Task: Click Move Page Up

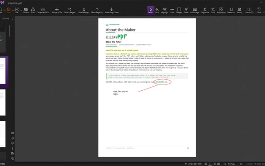Action: (97, 10)
